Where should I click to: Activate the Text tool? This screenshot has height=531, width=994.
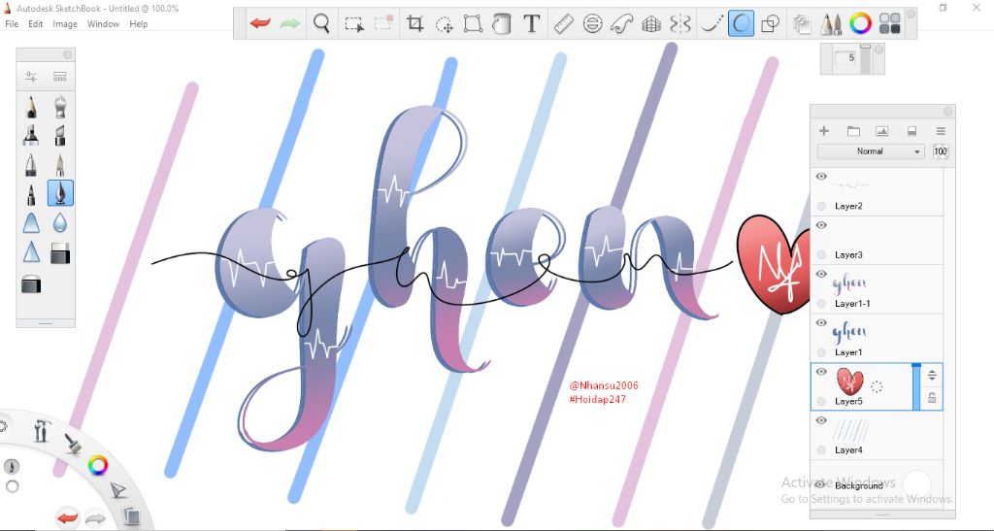point(531,24)
